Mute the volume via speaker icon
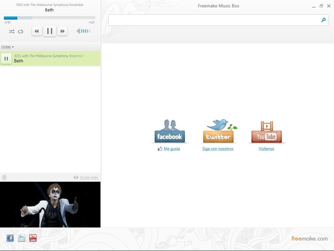Image resolution: width=334 pixels, height=251 pixels. tap(78, 31)
